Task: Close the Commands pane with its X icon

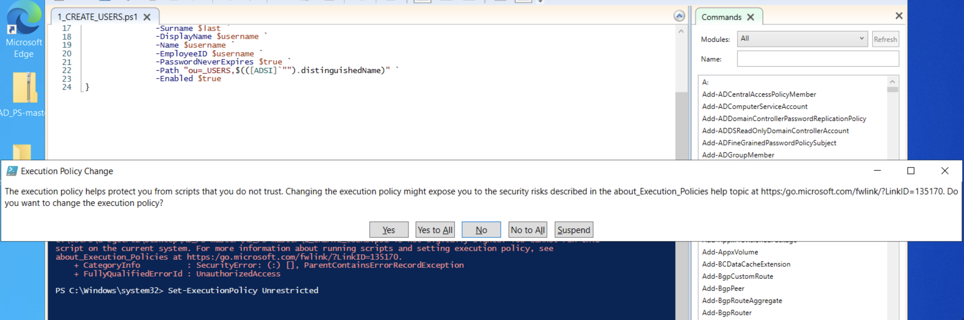Action: [x=899, y=16]
